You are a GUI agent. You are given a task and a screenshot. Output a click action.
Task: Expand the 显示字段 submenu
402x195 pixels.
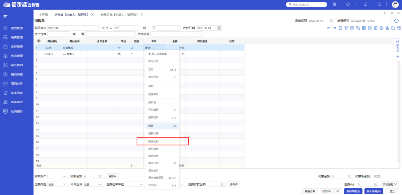[x=162, y=77]
